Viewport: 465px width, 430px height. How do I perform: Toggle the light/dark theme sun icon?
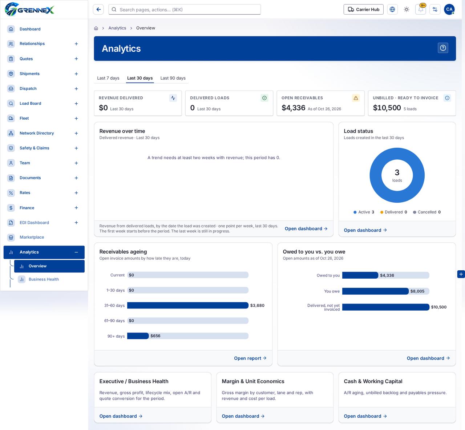point(407,9)
